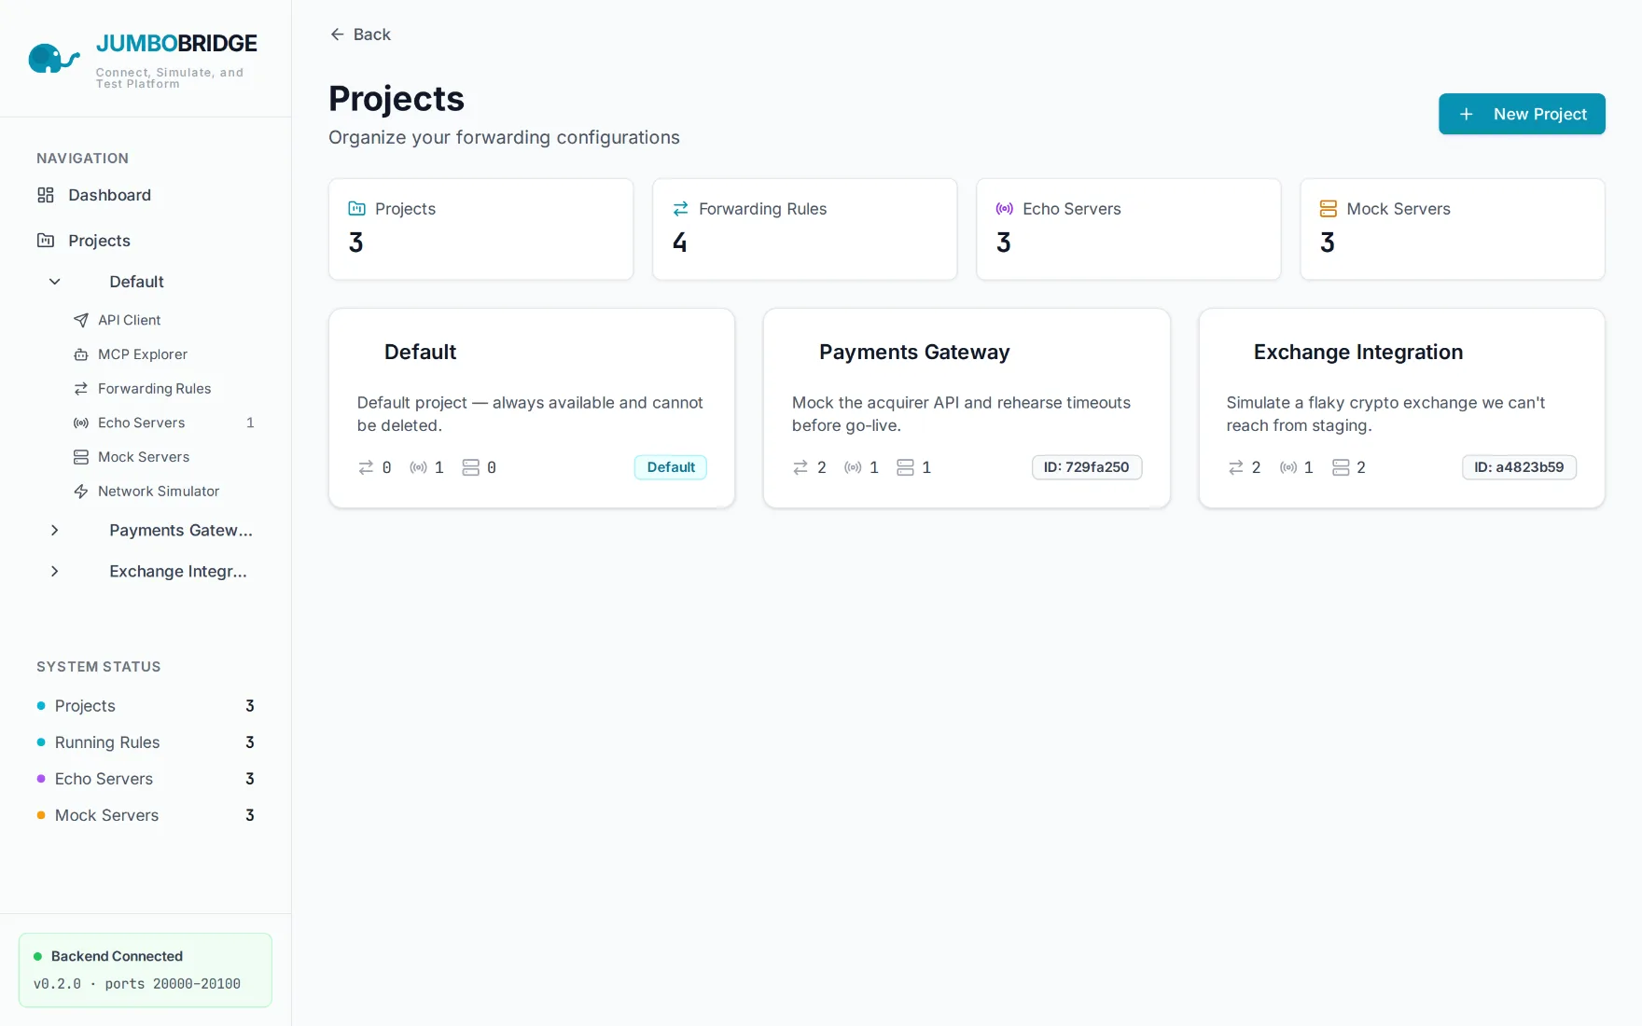Viewport: 1642px width, 1026px height.
Task: Expand the Exchange Integration chevron in the sidebar
Action: click(55, 571)
